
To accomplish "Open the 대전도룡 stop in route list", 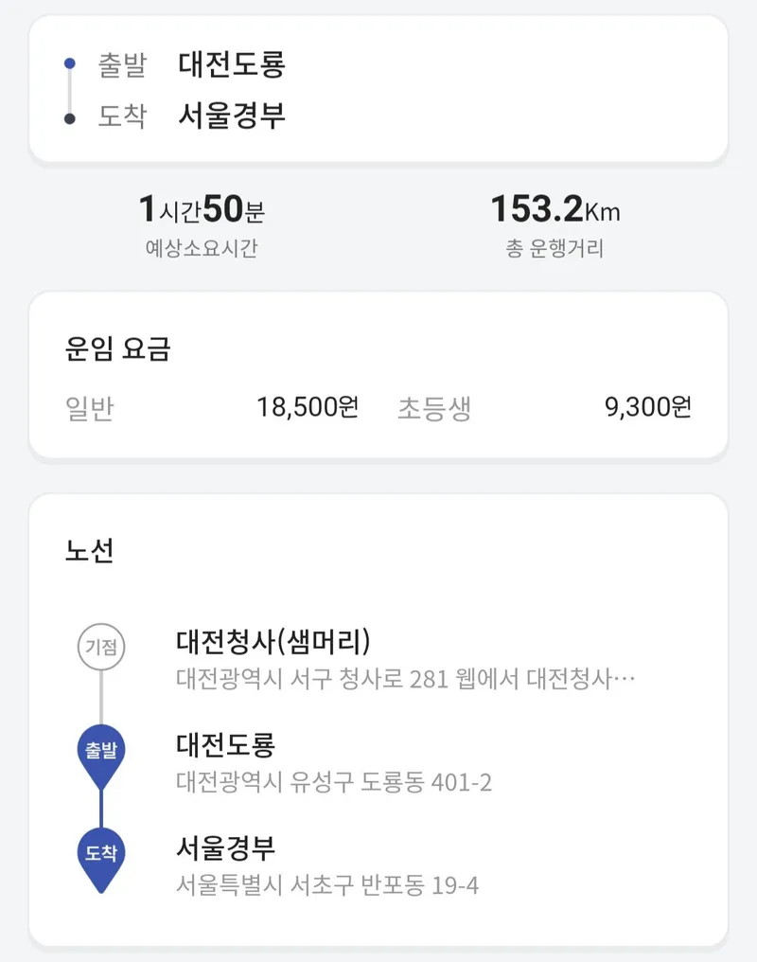I will point(225,745).
